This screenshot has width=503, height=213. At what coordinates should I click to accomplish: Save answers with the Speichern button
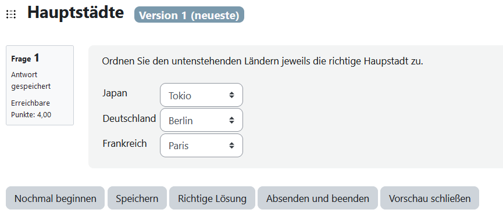pyautogui.click(x=137, y=198)
